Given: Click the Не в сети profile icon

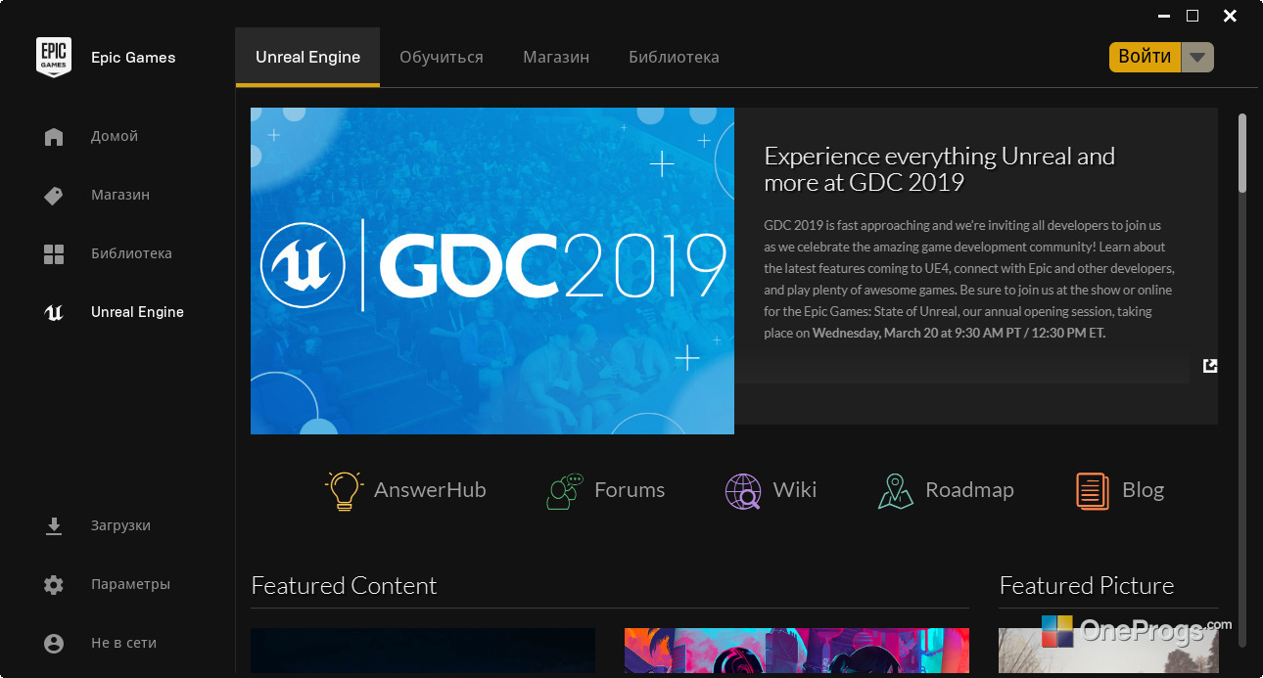Looking at the screenshot, I should tap(54, 644).
